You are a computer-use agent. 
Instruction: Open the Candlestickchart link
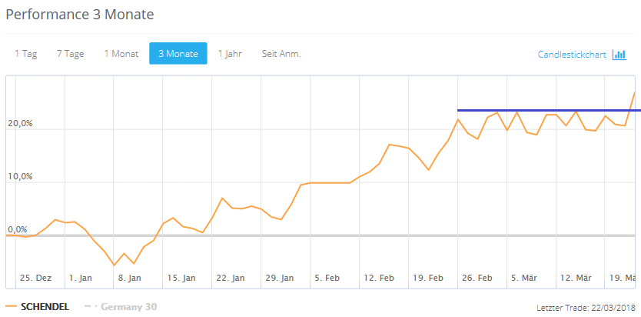pyautogui.click(x=572, y=55)
